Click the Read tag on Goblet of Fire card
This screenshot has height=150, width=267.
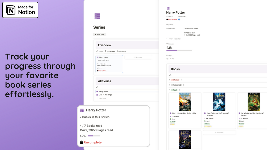tap(172, 122)
